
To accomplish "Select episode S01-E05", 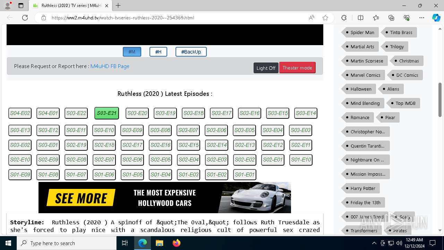I will coord(132,174).
